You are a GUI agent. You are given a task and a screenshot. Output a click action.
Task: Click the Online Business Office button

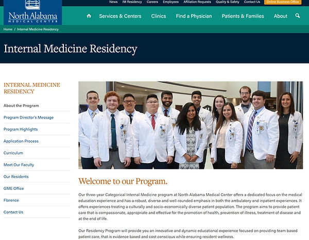pyautogui.click(x=283, y=2)
